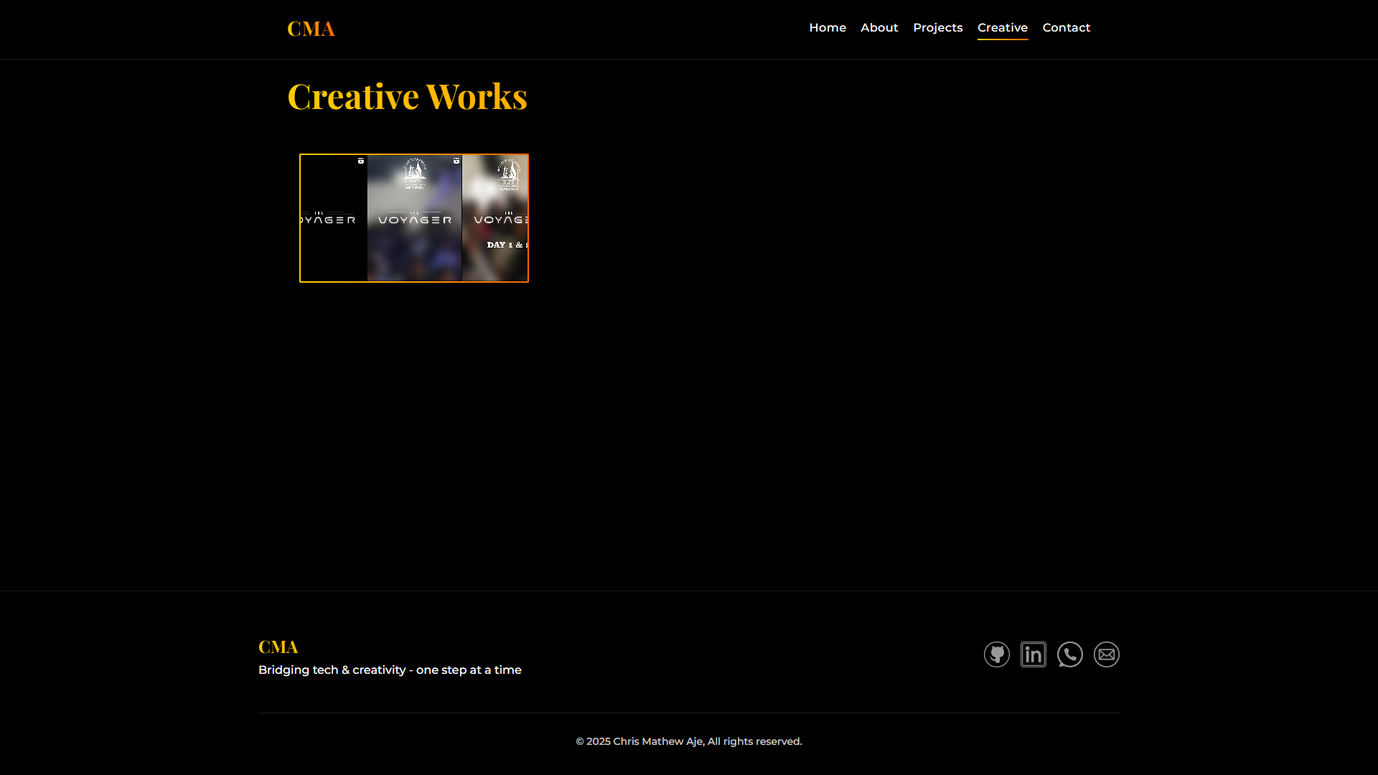Open the About page link
This screenshot has height=775, width=1378.
tap(879, 28)
